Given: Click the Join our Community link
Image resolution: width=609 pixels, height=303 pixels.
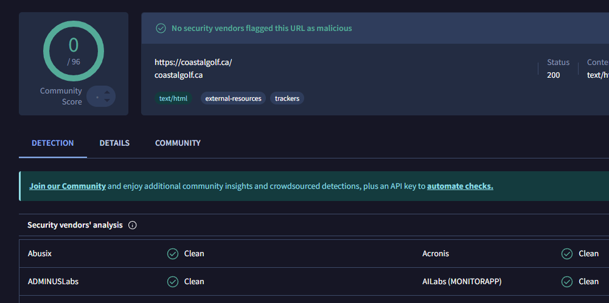Looking at the screenshot, I should click(68, 186).
